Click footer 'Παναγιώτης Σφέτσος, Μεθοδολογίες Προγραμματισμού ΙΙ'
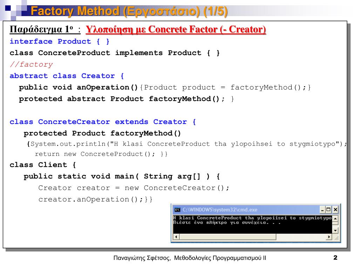This screenshot has width=359, height=269. pyautogui.click(x=190, y=258)
